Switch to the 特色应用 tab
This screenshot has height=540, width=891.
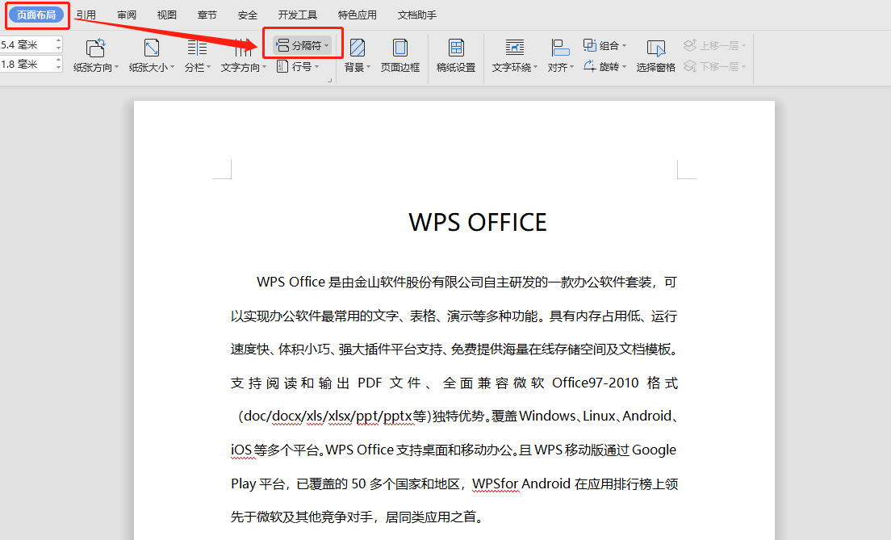point(358,15)
